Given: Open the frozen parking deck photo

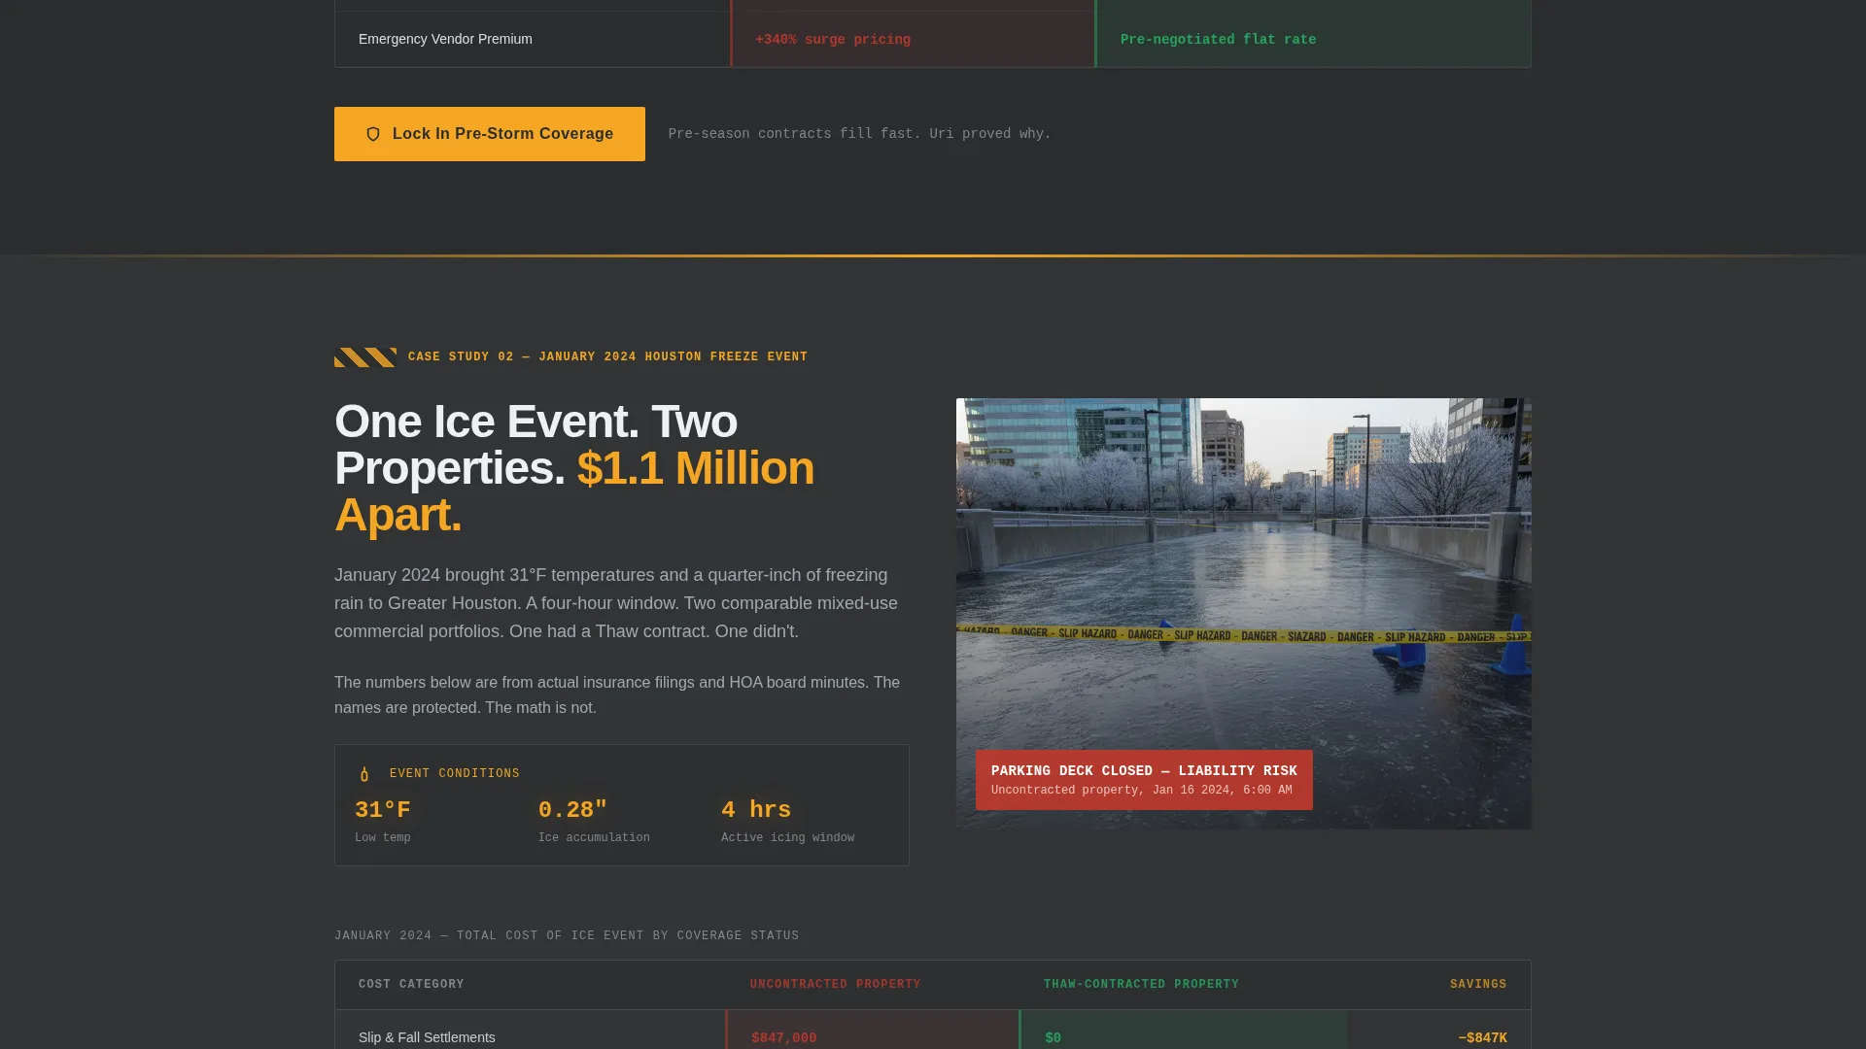Looking at the screenshot, I should pos(1243,613).
